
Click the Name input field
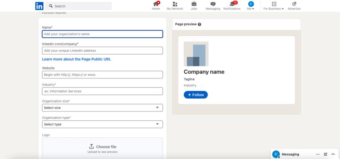[x=102, y=34]
